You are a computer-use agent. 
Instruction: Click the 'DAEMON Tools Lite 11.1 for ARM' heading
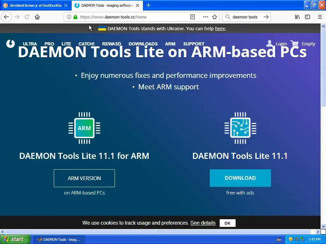coord(84,156)
